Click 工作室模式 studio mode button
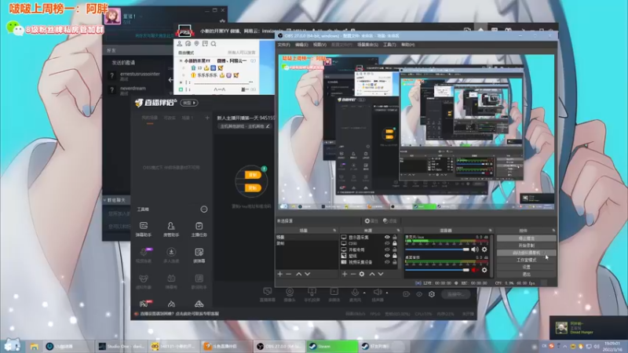Viewport: 628px width, 353px height. tap(526, 260)
